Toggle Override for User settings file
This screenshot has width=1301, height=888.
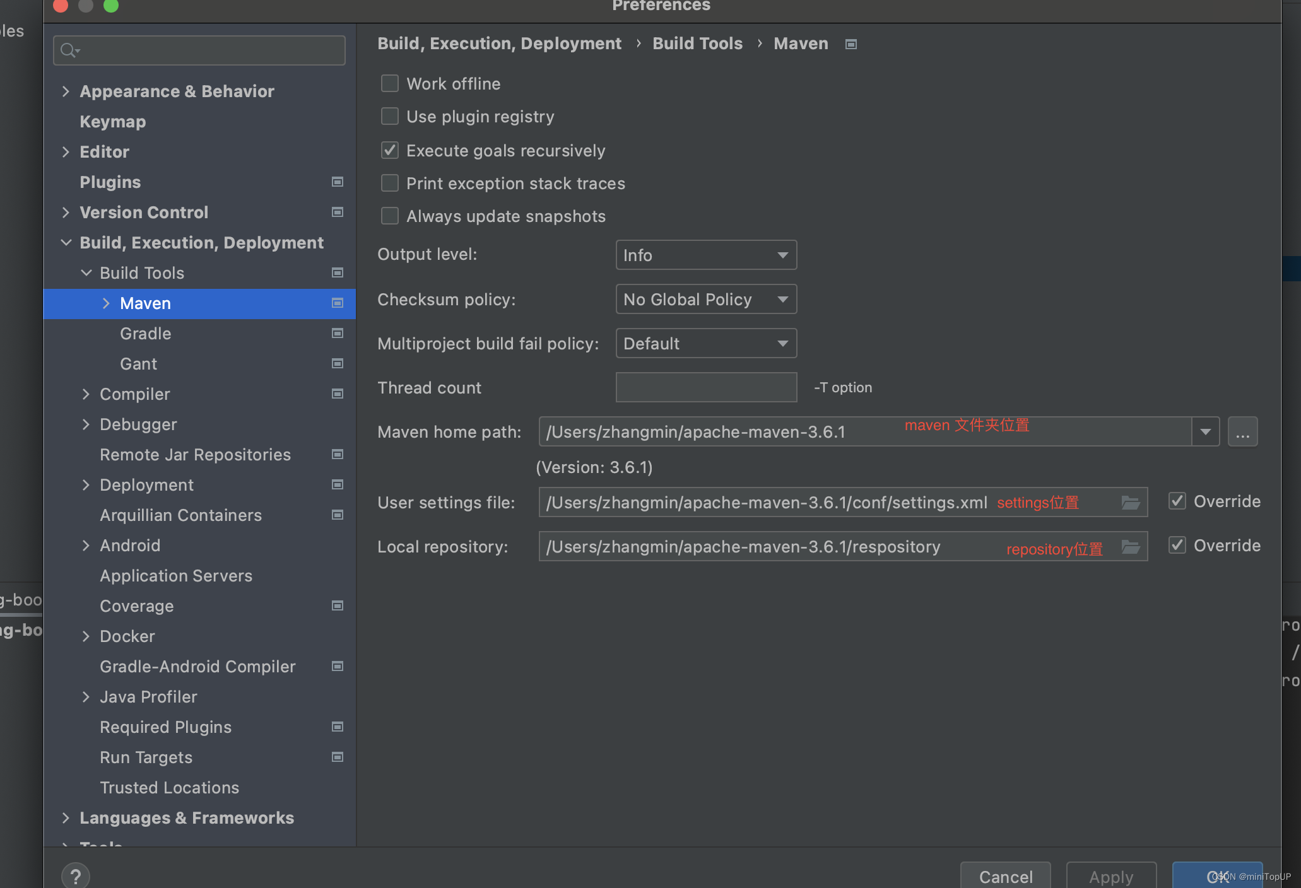point(1177,501)
